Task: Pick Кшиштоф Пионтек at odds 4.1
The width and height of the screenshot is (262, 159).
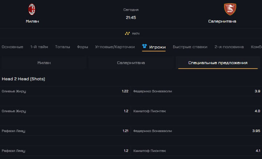Action: pyautogui.click(x=196, y=151)
